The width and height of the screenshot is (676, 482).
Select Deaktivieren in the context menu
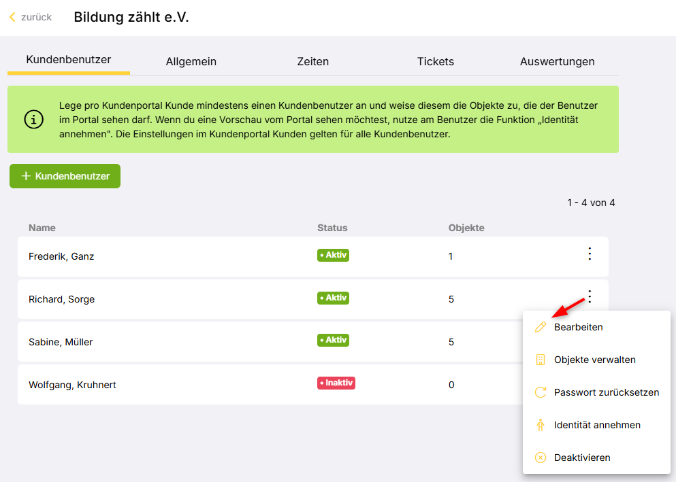pos(582,458)
